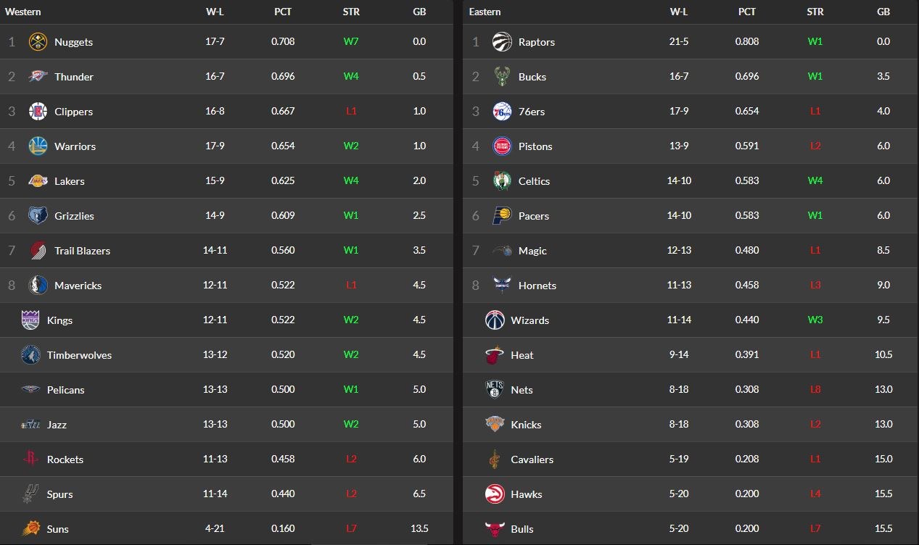Click the Celtics team logo
This screenshot has height=545, width=919.
point(501,181)
